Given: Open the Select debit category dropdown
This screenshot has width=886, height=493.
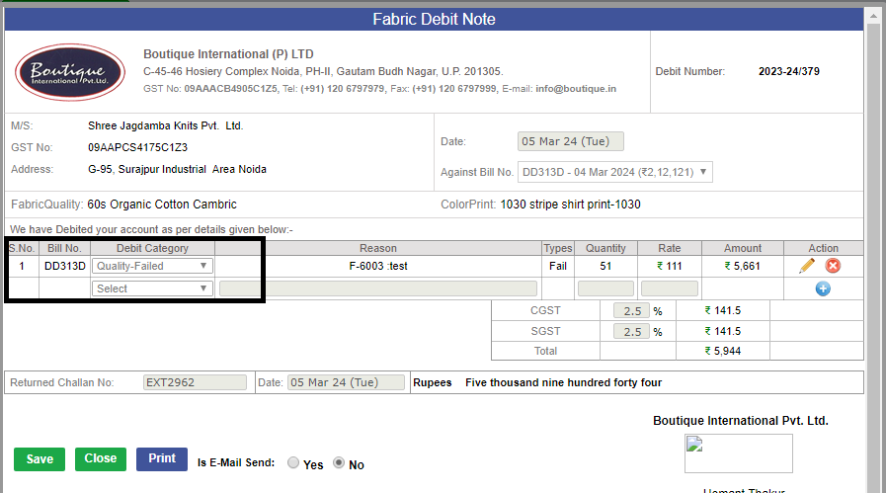Looking at the screenshot, I should point(152,288).
